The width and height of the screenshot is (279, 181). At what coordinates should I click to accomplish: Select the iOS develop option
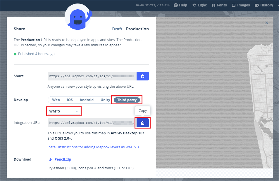[70, 100]
